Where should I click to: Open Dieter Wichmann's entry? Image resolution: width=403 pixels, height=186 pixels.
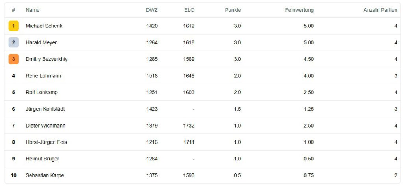(46, 126)
